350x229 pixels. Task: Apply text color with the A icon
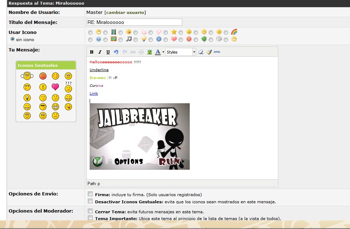(x=158, y=52)
